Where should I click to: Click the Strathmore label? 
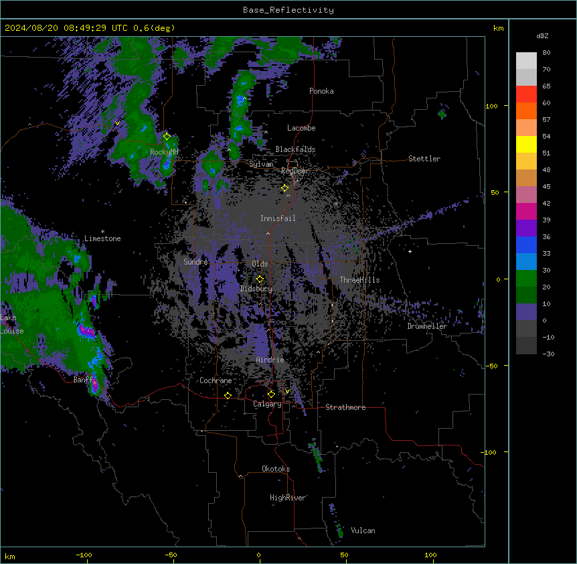tap(345, 407)
